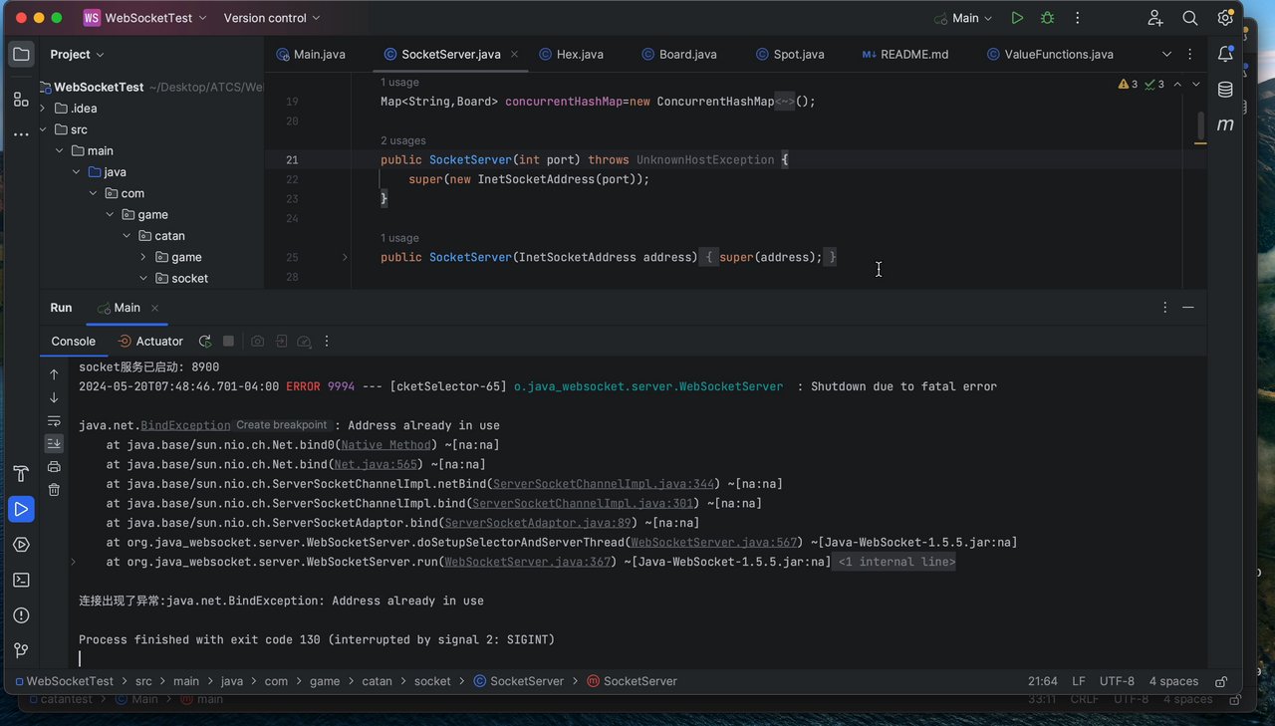Click the editor vertical scrollbar thumb
The image size is (1275, 726).
[x=1200, y=125]
